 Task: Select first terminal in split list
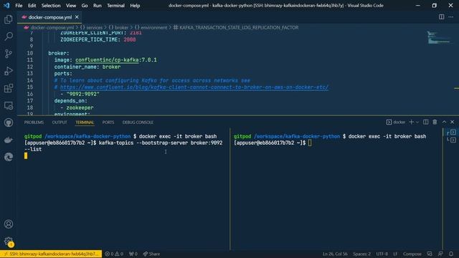[451, 133]
